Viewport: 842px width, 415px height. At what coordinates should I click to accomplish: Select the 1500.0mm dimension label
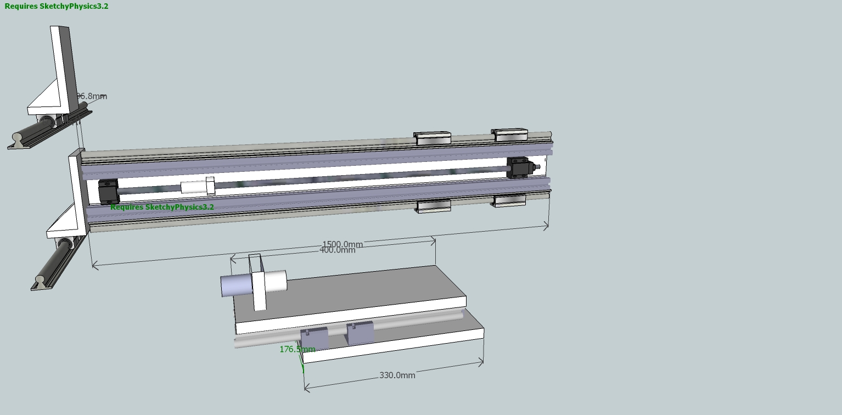pyautogui.click(x=343, y=244)
